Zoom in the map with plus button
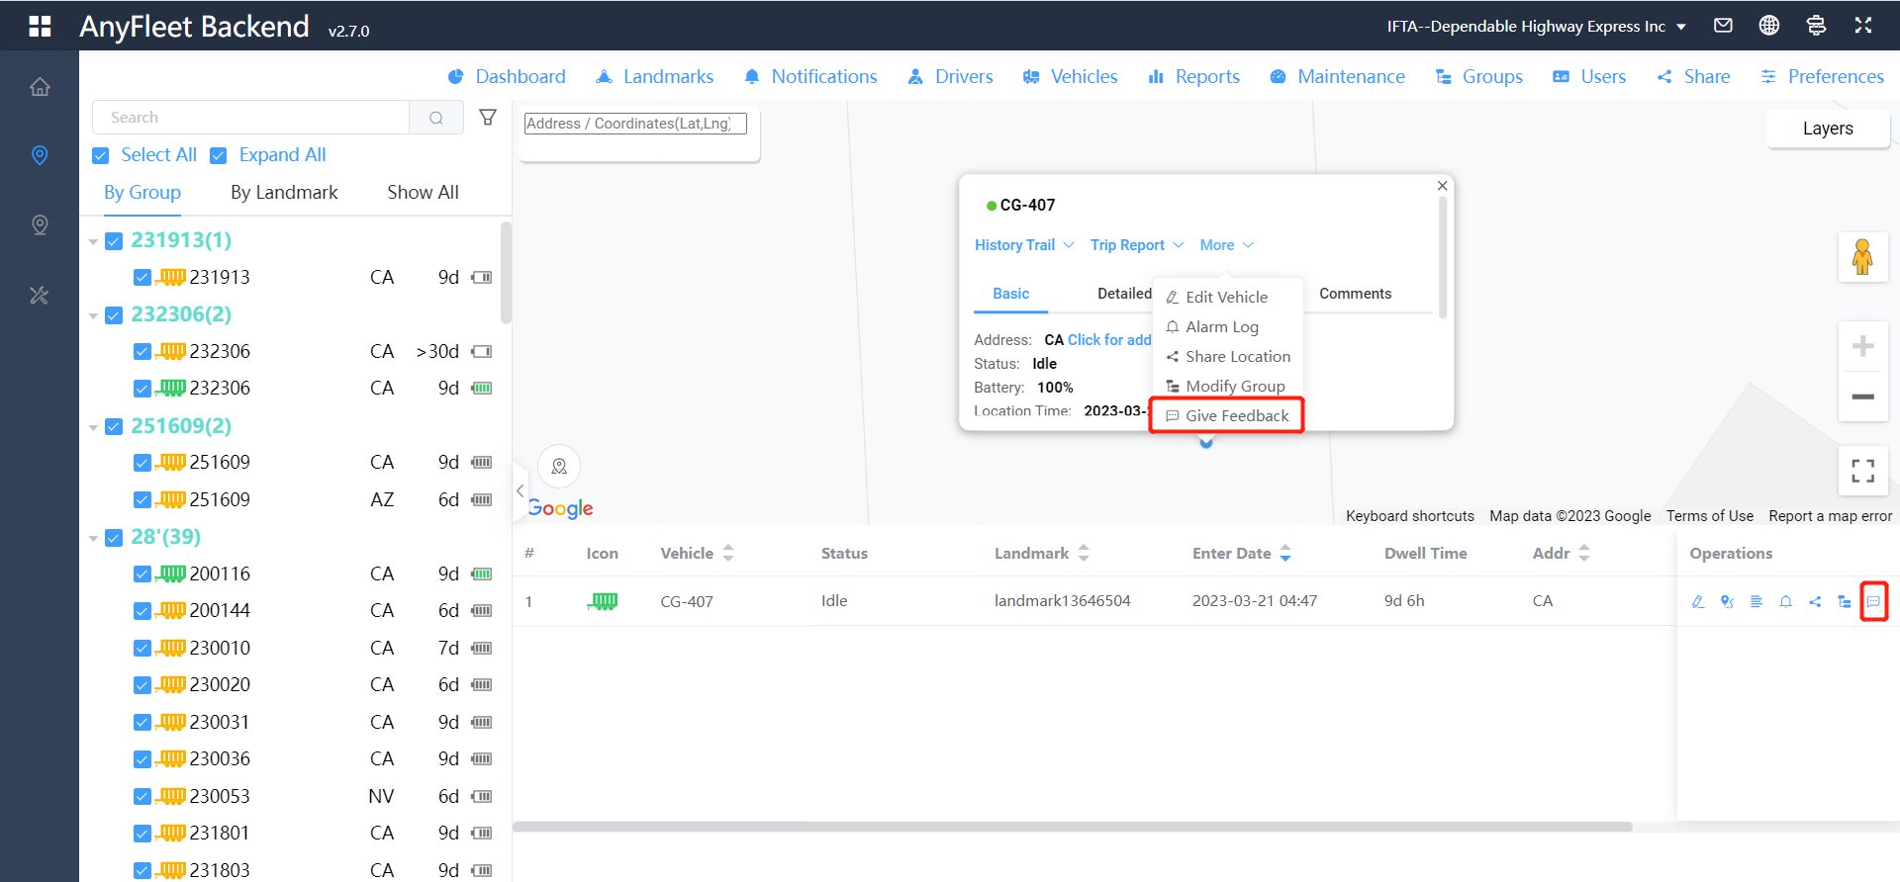The width and height of the screenshot is (1900, 882). [x=1862, y=346]
